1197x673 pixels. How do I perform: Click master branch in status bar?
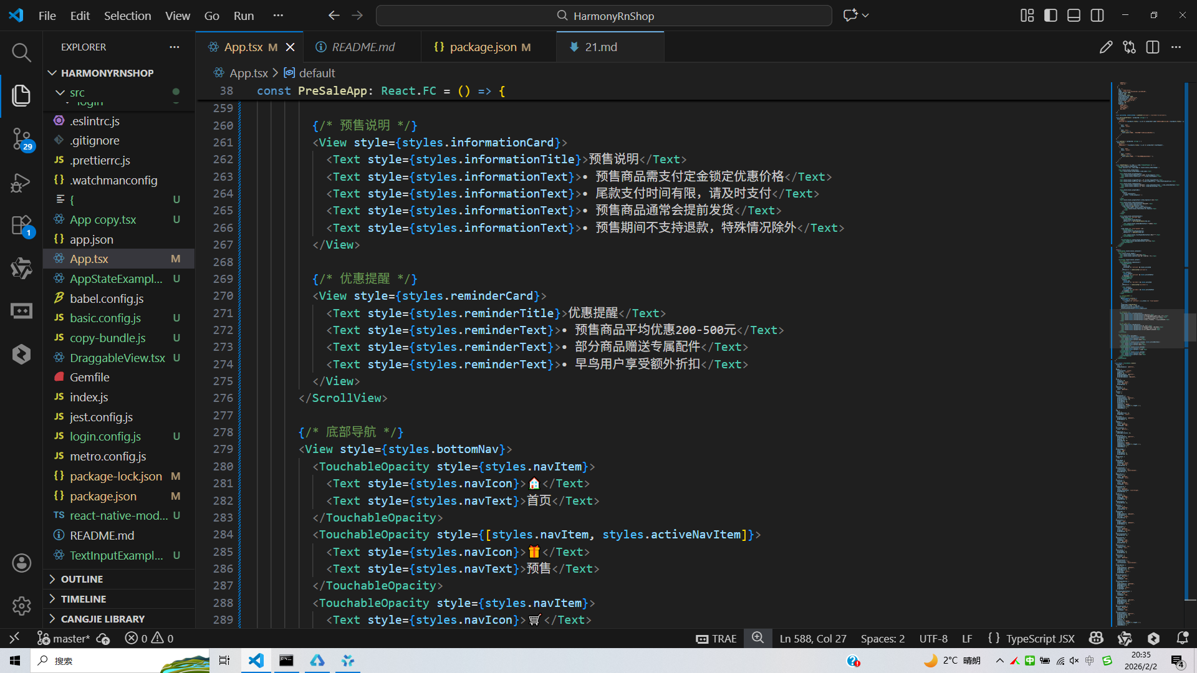[64, 638]
